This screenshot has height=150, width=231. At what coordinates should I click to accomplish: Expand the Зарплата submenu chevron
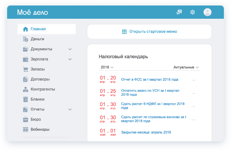[70, 59]
